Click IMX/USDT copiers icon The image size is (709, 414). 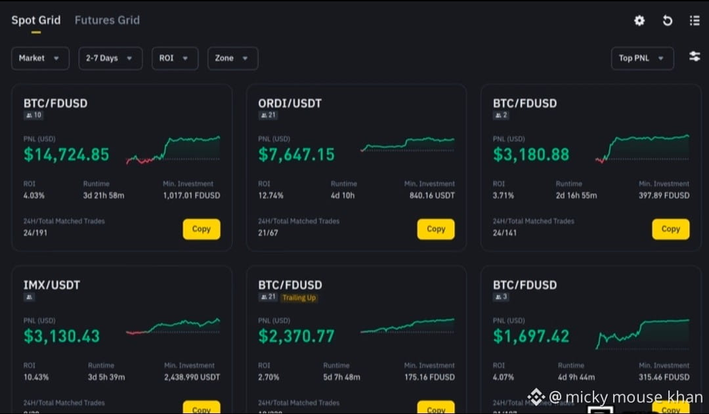(x=29, y=297)
